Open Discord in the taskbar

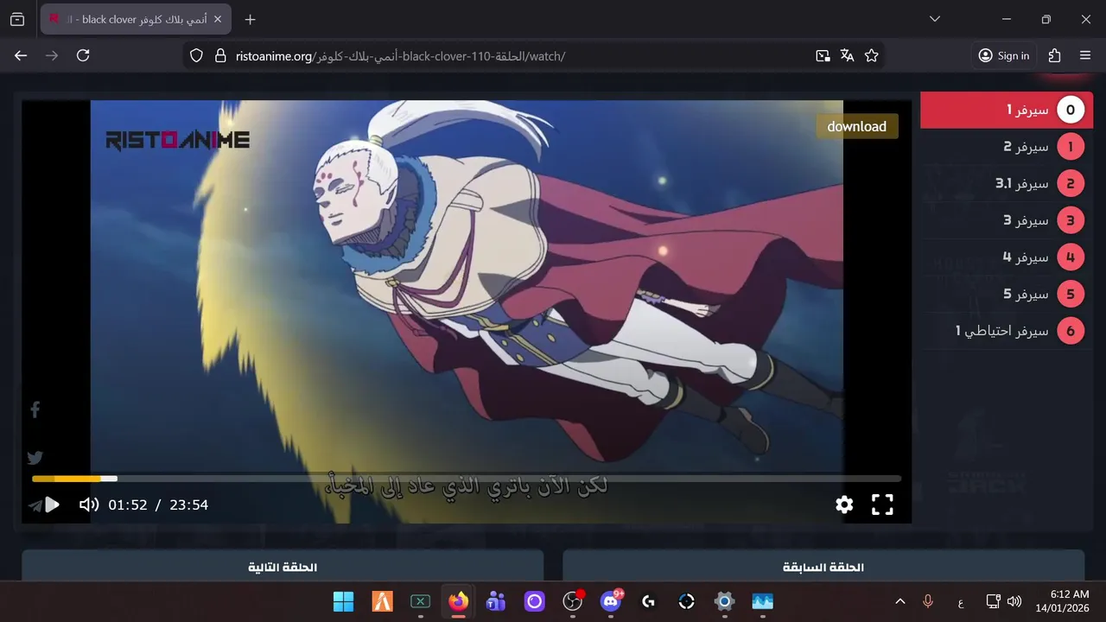(611, 601)
